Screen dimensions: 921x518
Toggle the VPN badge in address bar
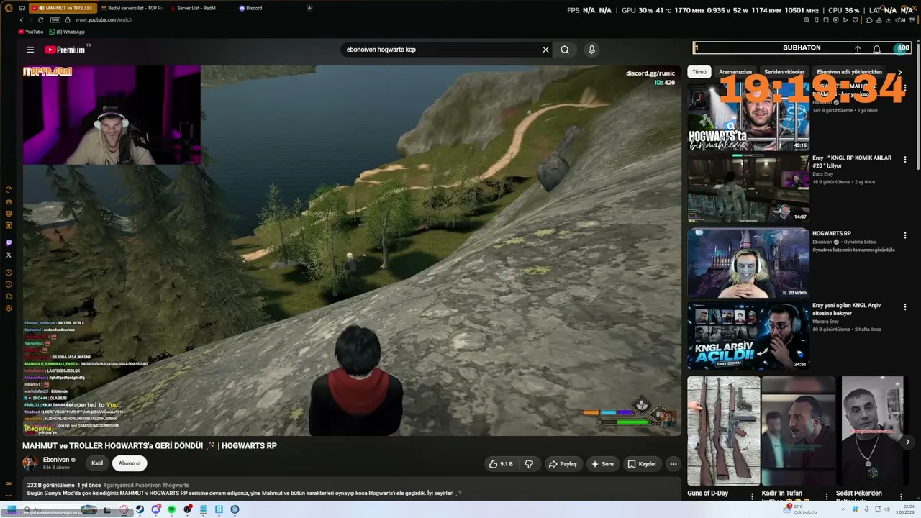click(55, 20)
